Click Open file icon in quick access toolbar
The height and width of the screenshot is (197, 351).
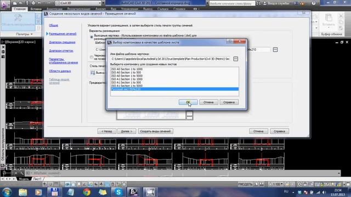[x=21, y=3]
